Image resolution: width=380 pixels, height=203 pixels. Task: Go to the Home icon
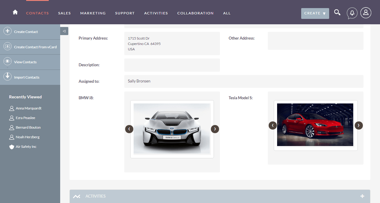click(x=15, y=12)
